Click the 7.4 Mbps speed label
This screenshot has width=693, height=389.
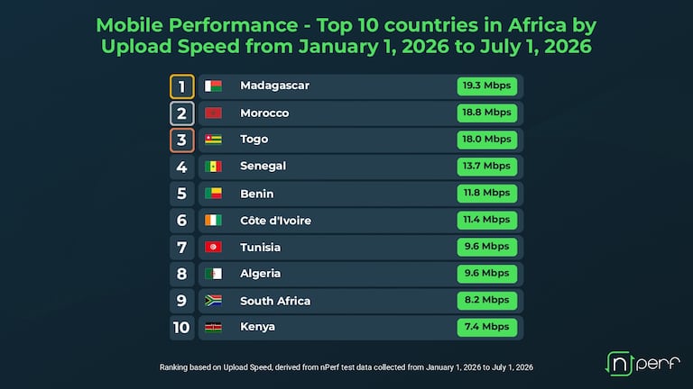(487, 327)
